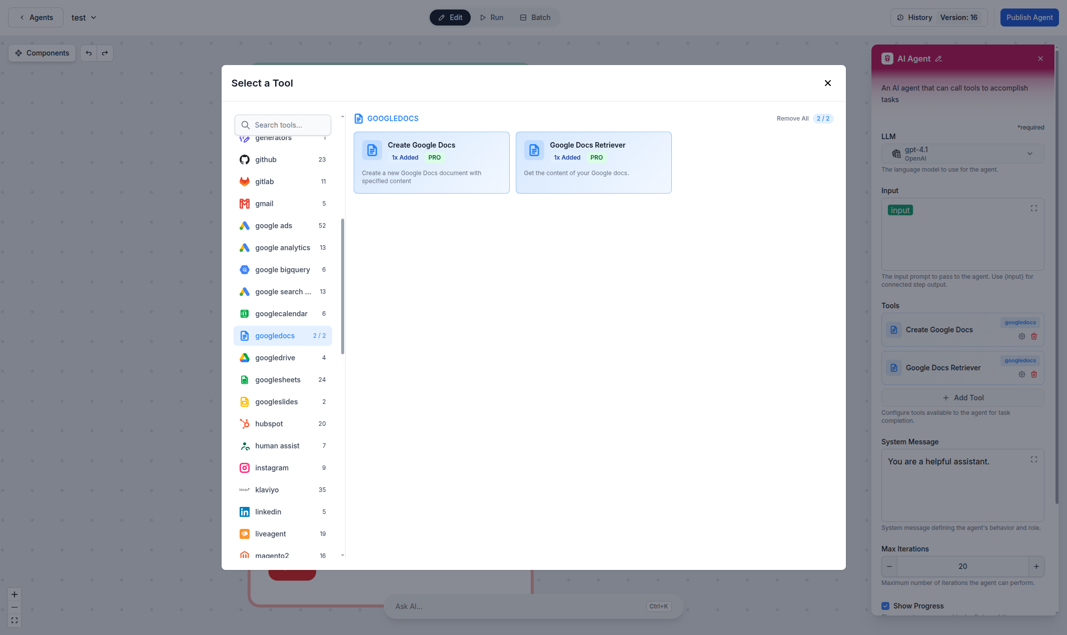Open the GitHub integration in the sidebar
1067x635 pixels.
click(x=266, y=159)
